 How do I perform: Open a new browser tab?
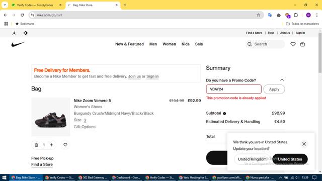click(125, 5)
